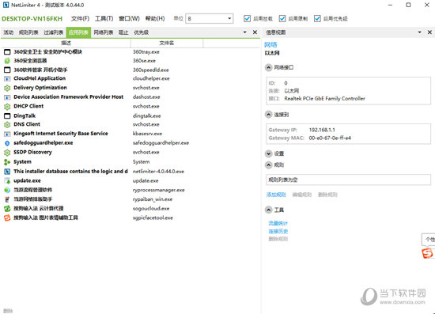
Task: Click the 360se.exe browser icon
Action: tap(7, 61)
